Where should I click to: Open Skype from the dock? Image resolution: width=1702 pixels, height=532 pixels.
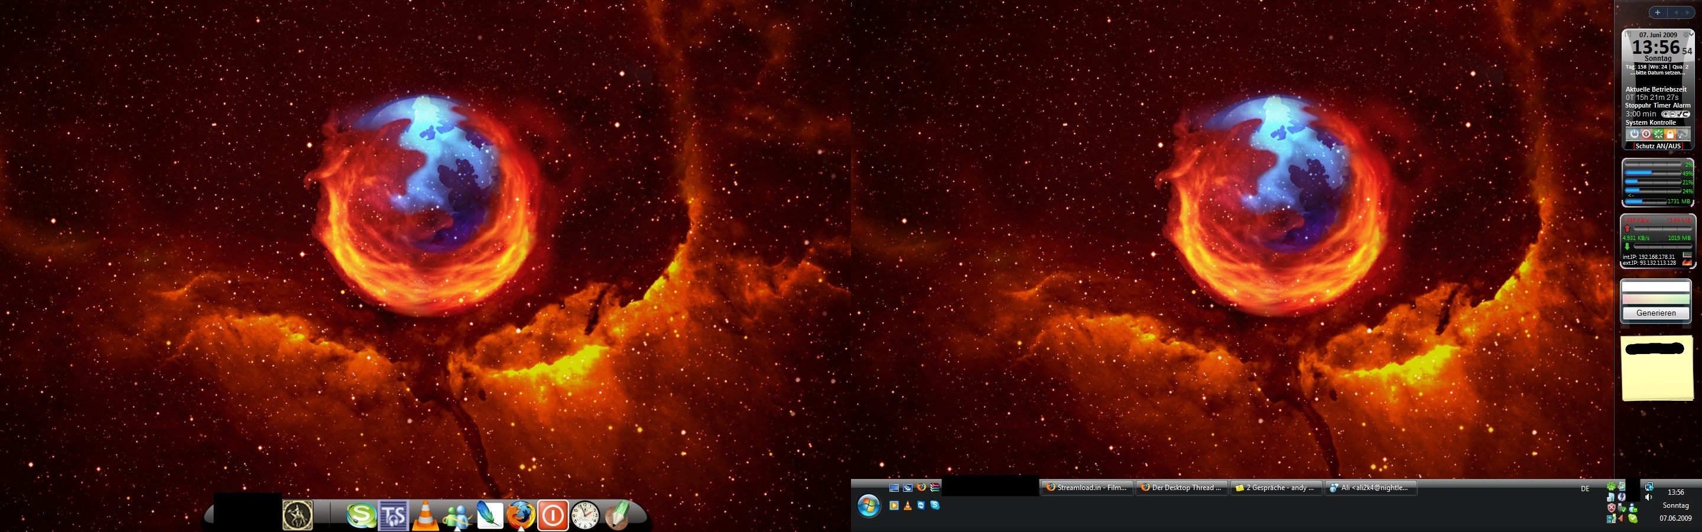(360, 515)
